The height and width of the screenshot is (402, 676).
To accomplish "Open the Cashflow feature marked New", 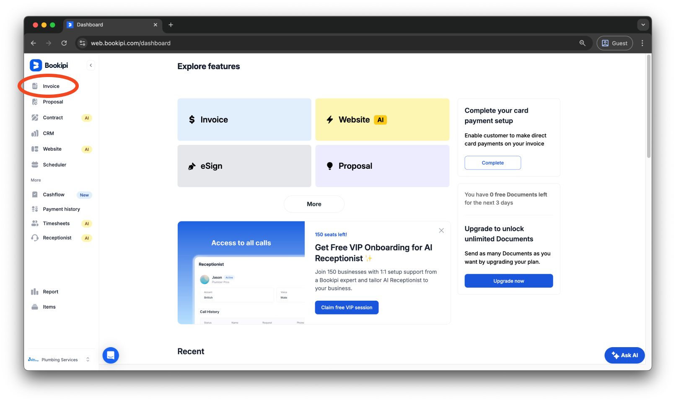I will (x=54, y=194).
